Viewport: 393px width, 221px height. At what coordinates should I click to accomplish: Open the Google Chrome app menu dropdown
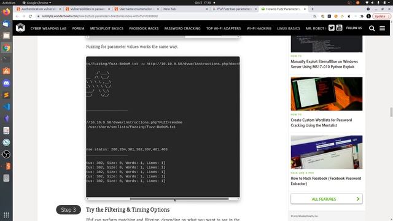(x=37, y=2)
